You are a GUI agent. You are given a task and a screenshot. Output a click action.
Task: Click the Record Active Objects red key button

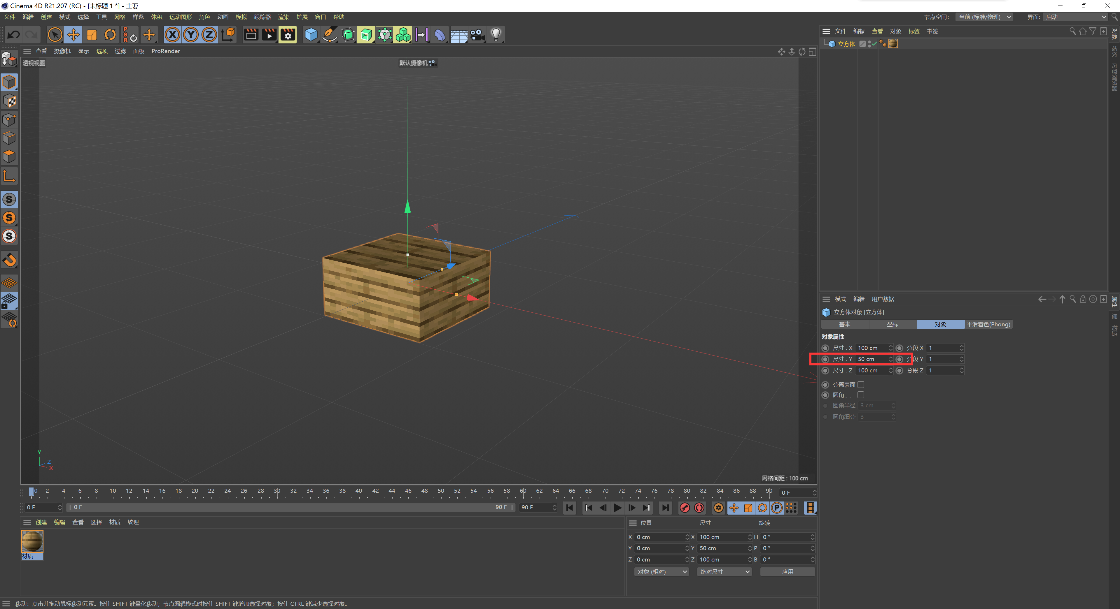(x=684, y=508)
